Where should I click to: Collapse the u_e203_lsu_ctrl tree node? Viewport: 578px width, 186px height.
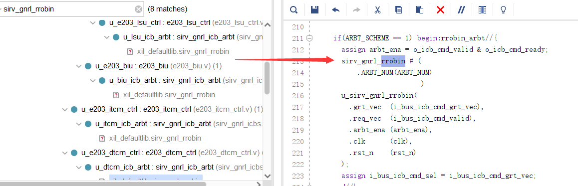[92, 23]
